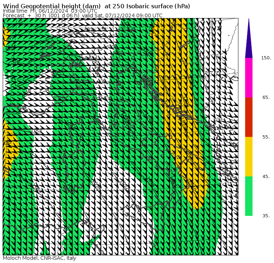
Task: Click the legend value label '35.'
Action: pos(266,216)
